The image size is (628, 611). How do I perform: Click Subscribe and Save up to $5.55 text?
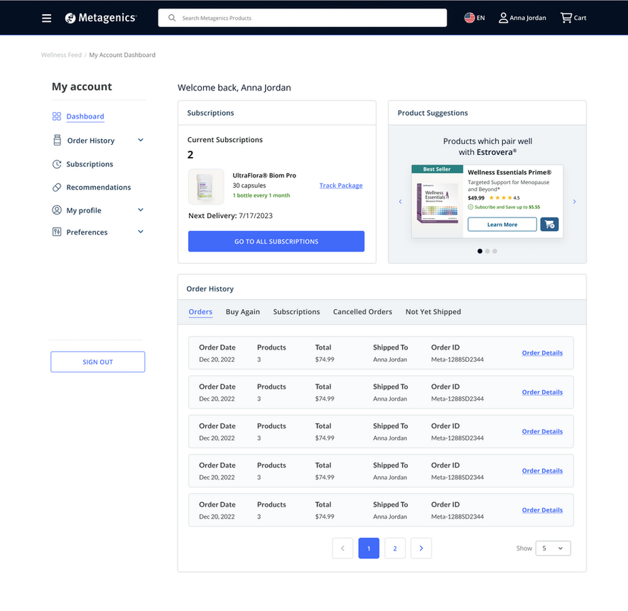click(x=504, y=207)
